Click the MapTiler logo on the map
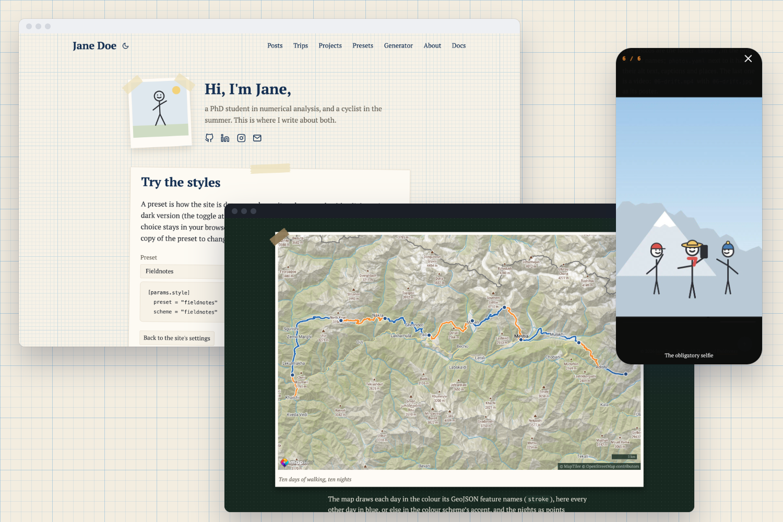 click(297, 462)
